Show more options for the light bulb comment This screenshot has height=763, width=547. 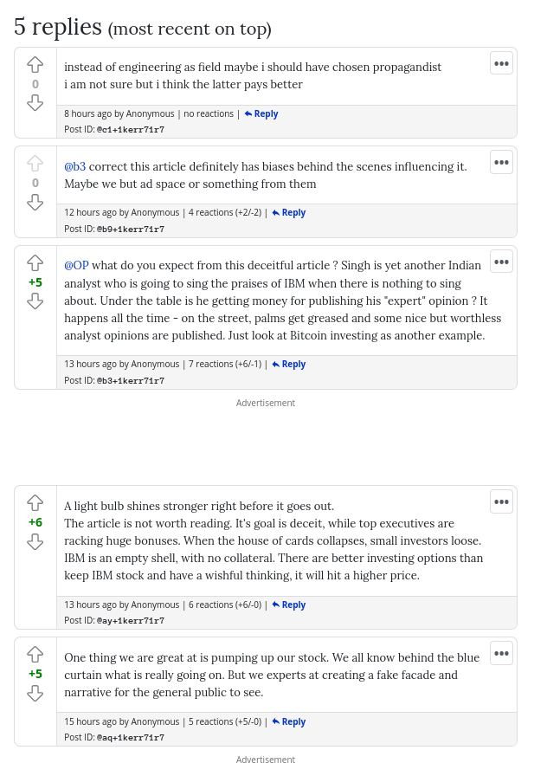click(x=501, y=501)
